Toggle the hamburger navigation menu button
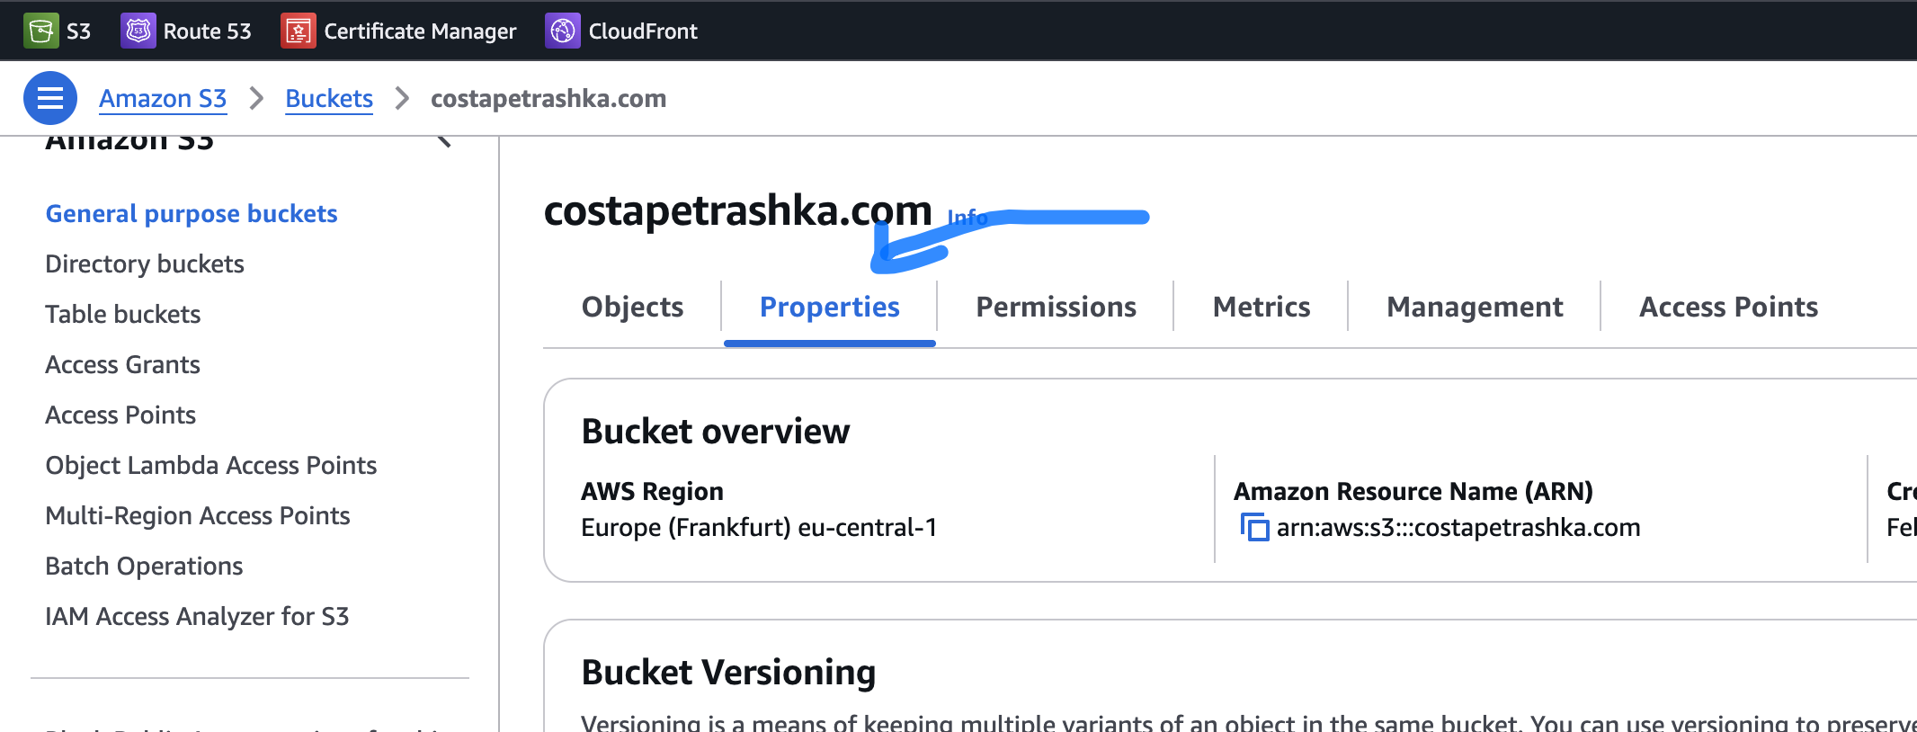The image size is (1917, 732). point(50,98)
